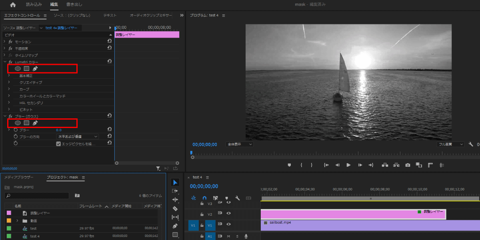This screenshot has width=480, height=240.
Task: Click the Lift button in the Program monitor
Action: tap(385, 165)
